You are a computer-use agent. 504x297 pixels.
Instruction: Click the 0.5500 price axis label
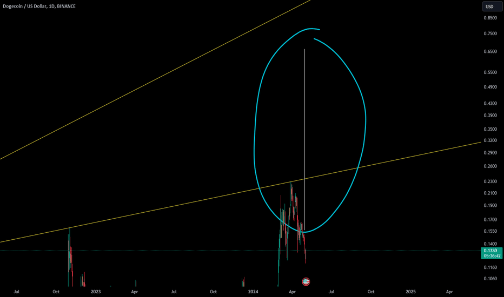pyautogui.click(x=490, y=72)
